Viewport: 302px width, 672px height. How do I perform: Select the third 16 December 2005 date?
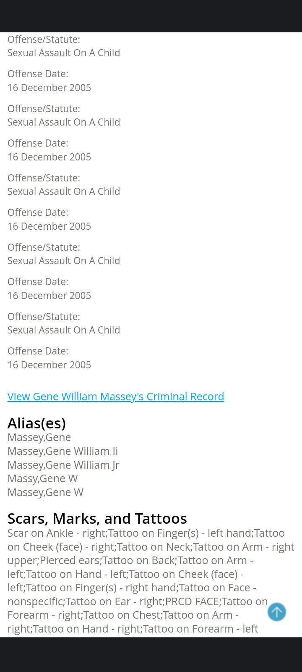point(49,226)
